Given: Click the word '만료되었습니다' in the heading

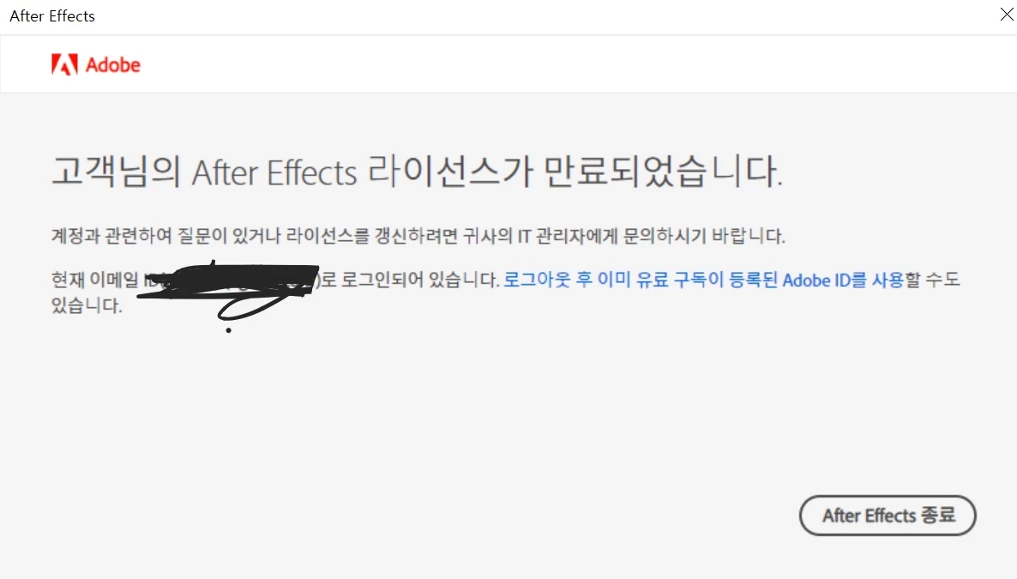Looking at the screenshot, I should tap(662, 172).
